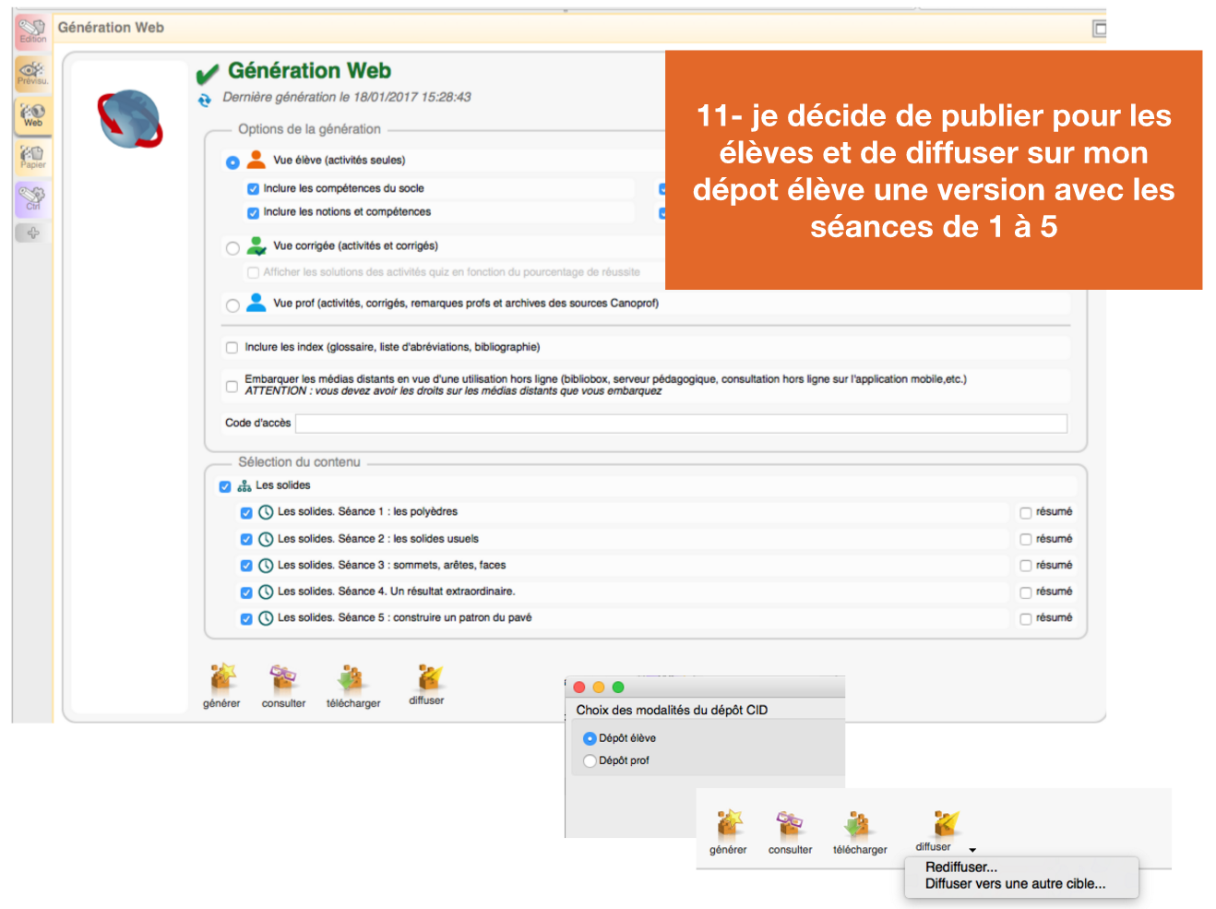
Task: Select Dépôt élève in the CID dialog
Action: 590,739
